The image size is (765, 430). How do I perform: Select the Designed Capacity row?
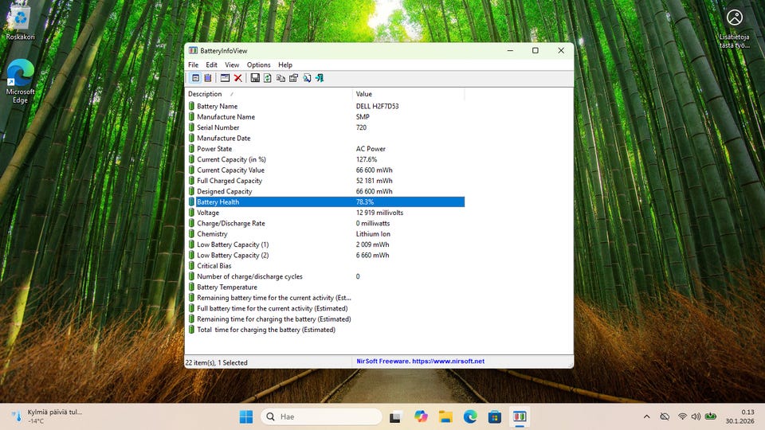(224, 191)
